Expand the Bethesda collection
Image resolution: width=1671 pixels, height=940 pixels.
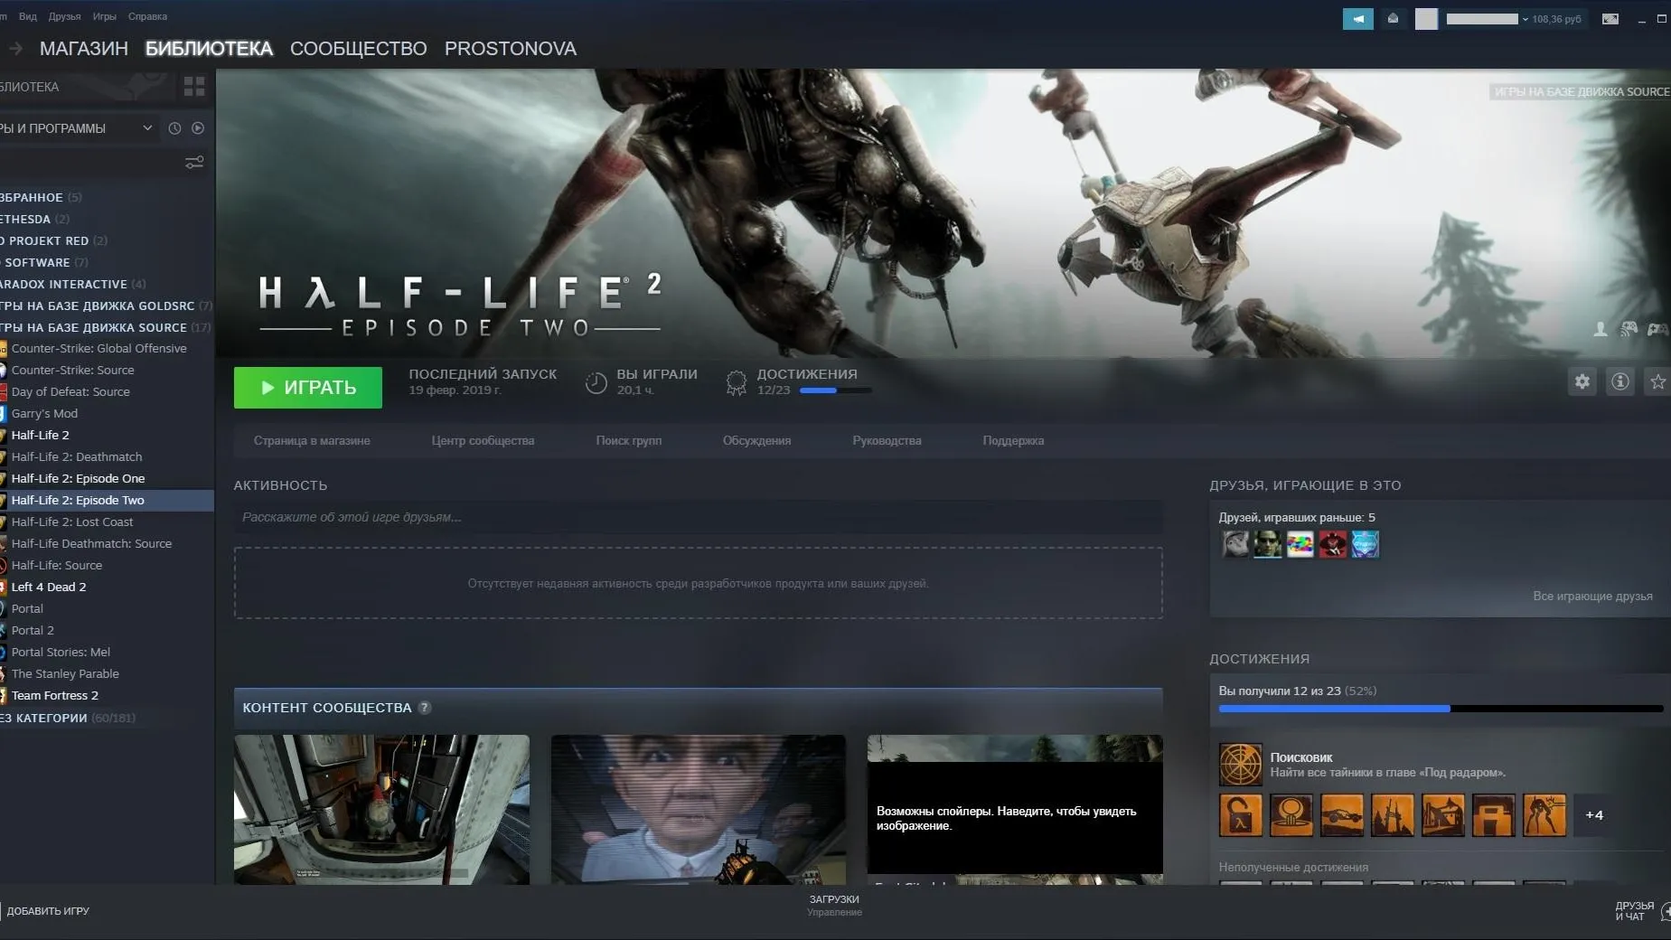point(34,219)
